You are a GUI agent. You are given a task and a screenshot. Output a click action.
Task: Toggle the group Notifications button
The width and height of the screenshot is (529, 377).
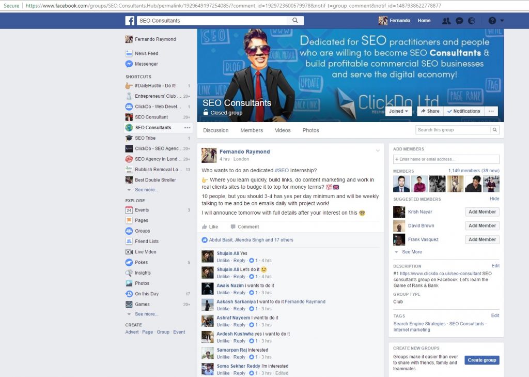pos(463,111)
